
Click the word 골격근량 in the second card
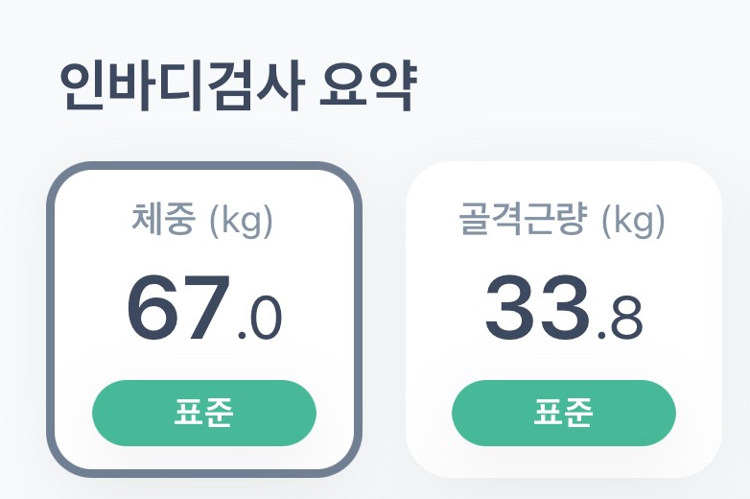(x=524, y=222)
